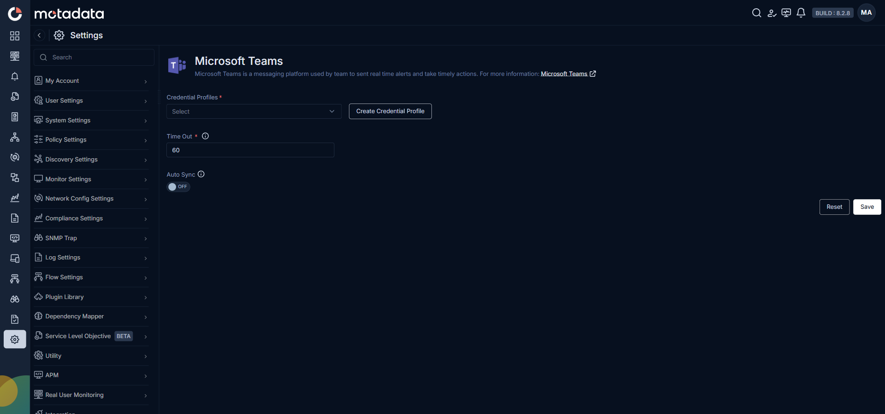Open the report page icon with circular chart
The height and width of the screenshot is (414, 885).
point(15,117)
